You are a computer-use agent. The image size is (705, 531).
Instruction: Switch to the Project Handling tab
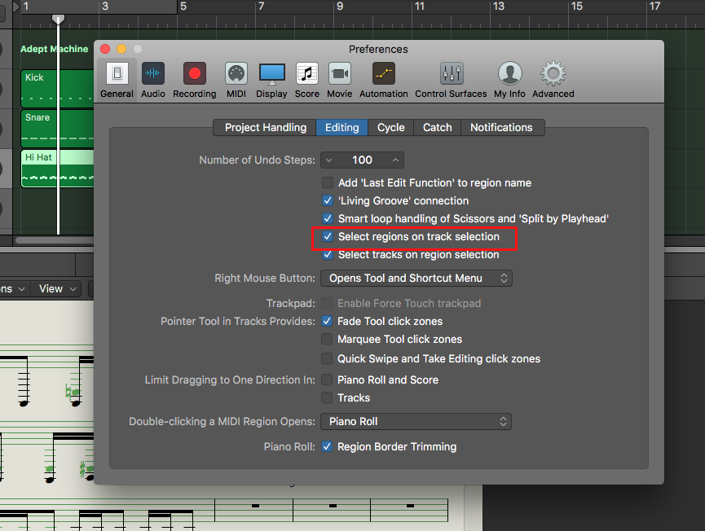pos(265,128)
